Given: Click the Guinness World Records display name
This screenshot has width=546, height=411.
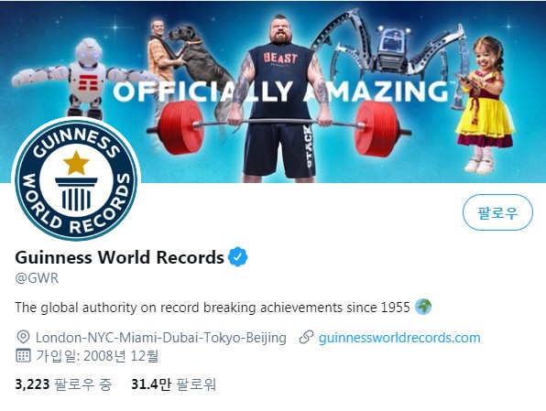Looking at the screenshot, I should (119, 257).
